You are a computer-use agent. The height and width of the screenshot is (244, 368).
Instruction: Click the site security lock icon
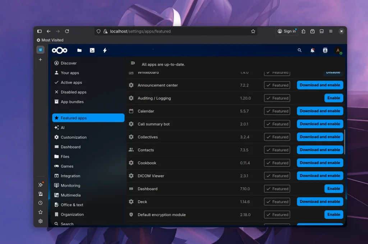point(105,31)
